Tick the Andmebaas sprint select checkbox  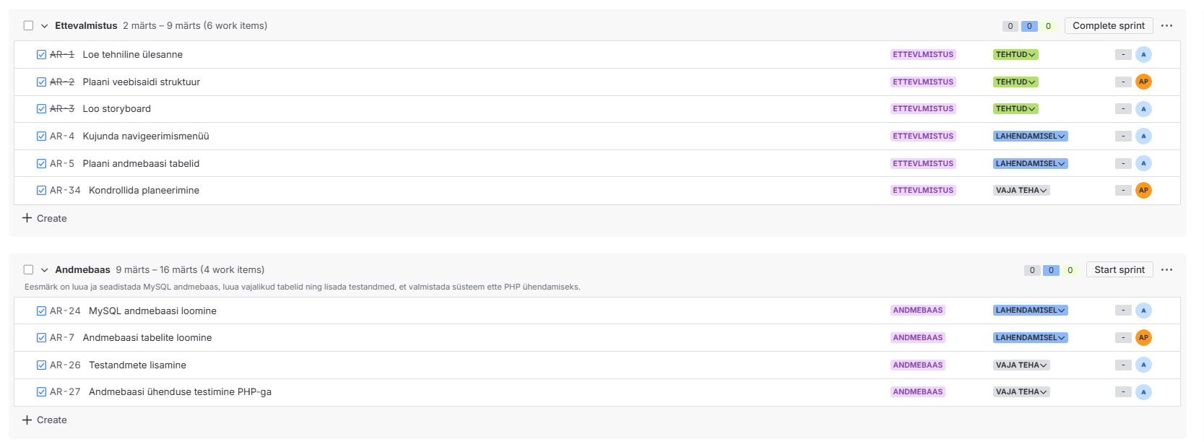(29, 270)
